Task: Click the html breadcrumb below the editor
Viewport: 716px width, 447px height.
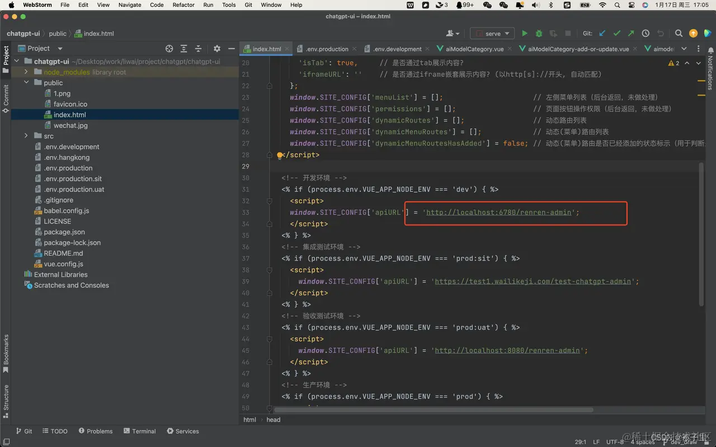Action: coord(250,420)
